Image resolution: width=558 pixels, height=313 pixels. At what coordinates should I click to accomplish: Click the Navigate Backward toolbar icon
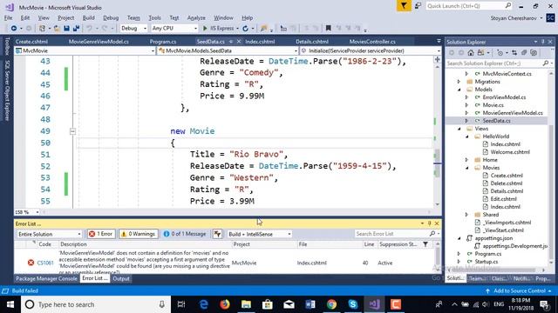tap(14, 28)
